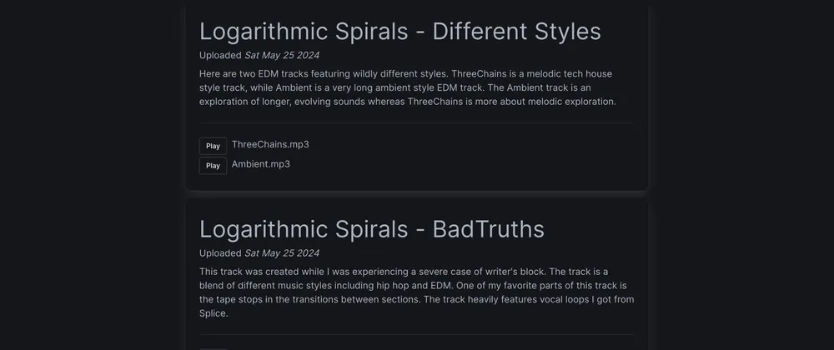Click the upload date under Different Styles

(281, 56)
